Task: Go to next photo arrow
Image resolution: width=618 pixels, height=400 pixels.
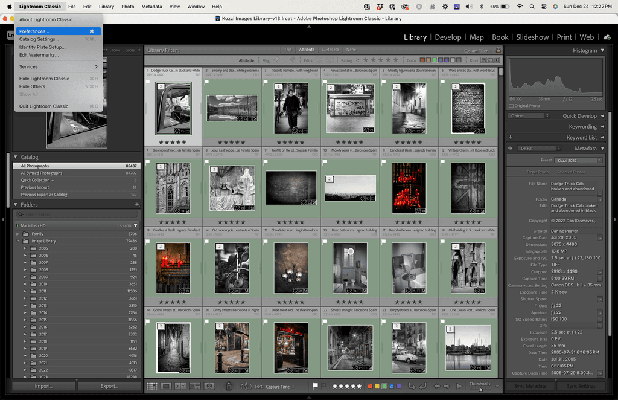Action: (447, 386)
